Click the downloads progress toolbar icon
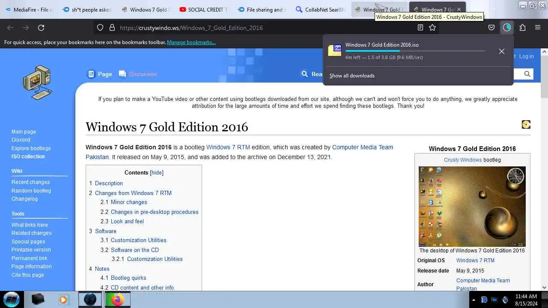The image size is (548, 308). coord(507,28)
